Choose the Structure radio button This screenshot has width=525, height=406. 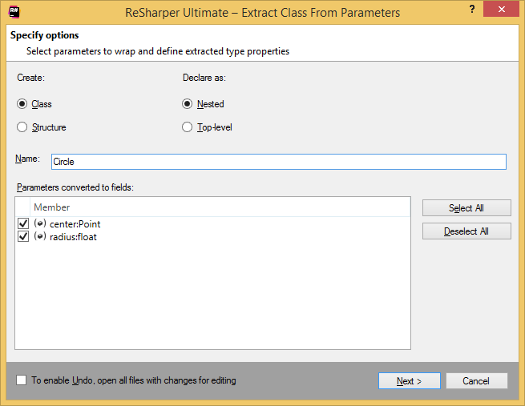[22, 127]
